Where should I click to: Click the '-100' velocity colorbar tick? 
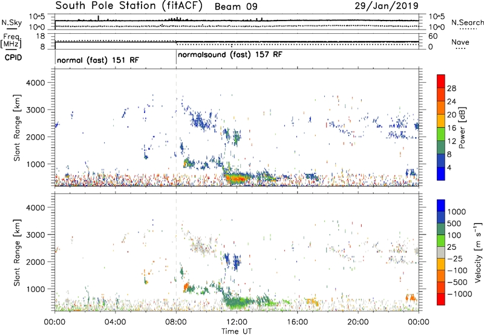tap(457, 270)
